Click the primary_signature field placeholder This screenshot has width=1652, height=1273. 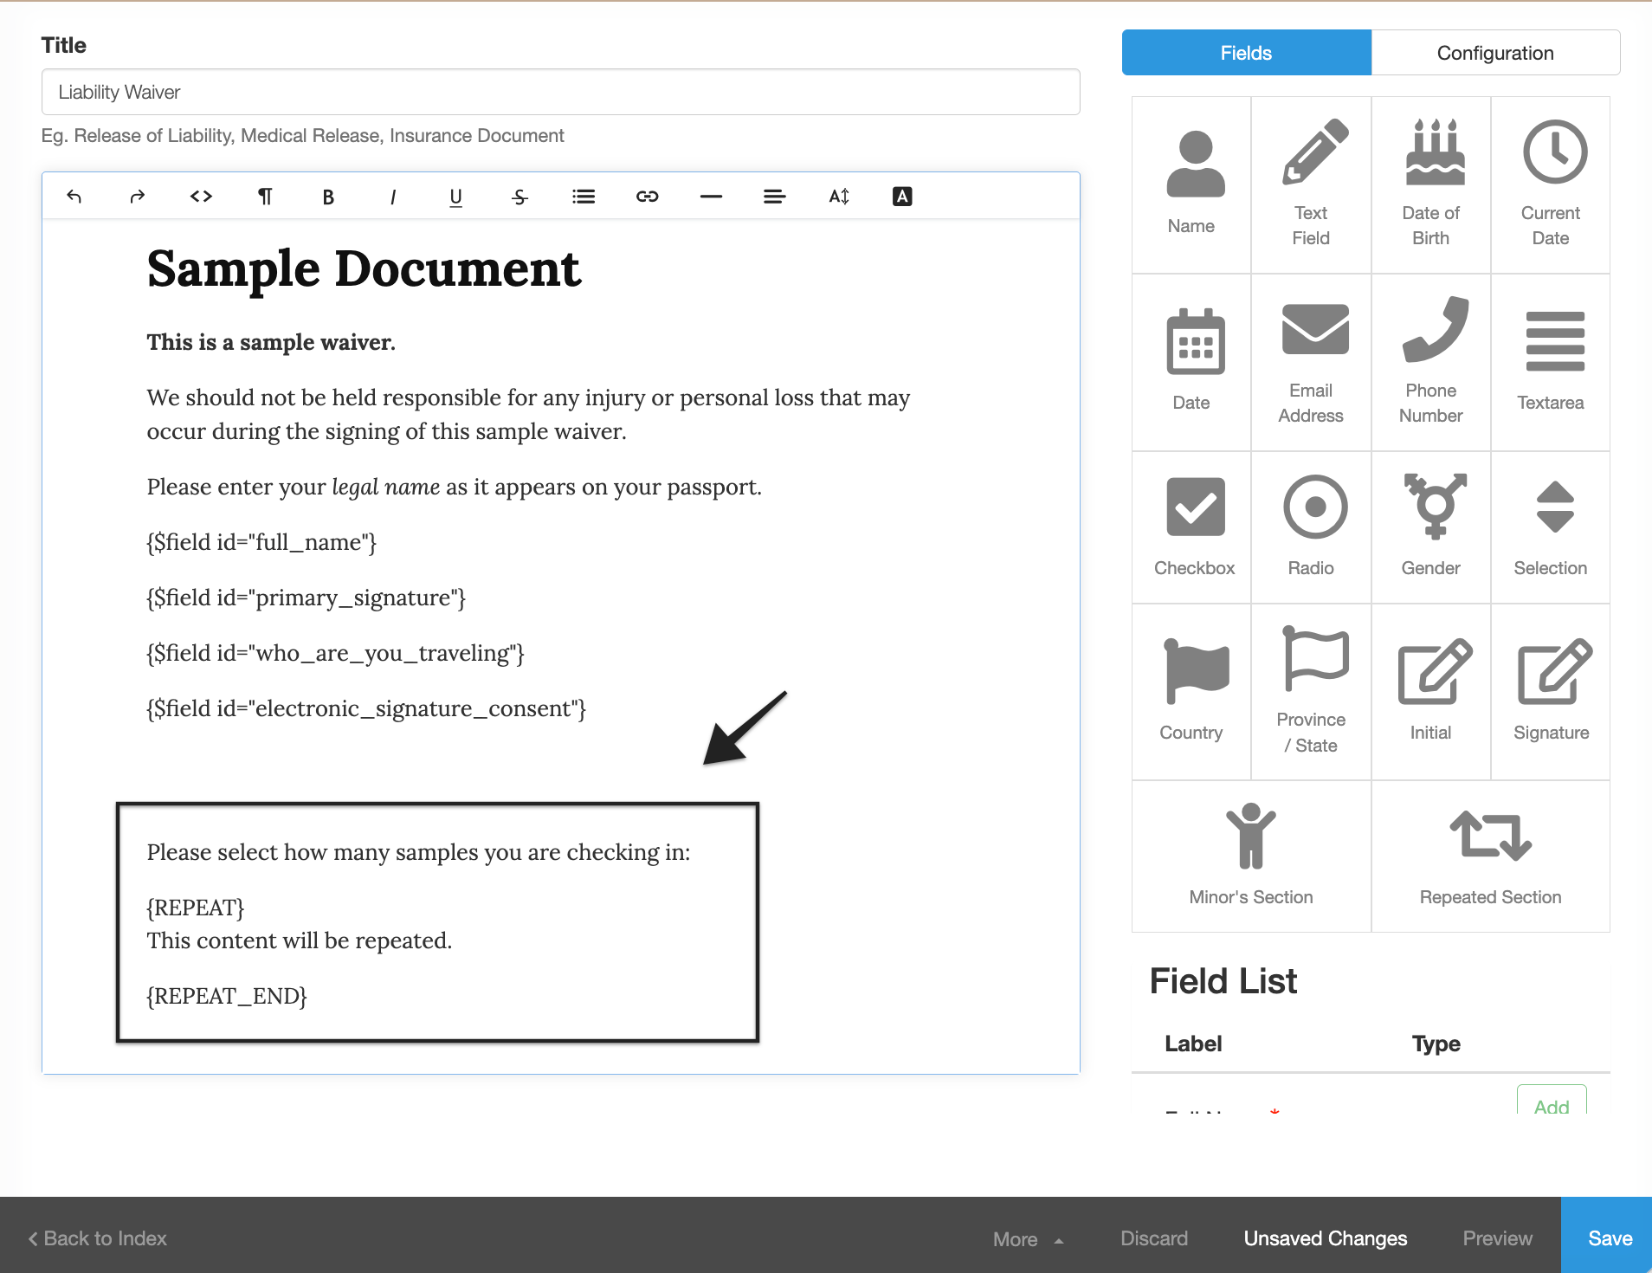pos(307,598)
